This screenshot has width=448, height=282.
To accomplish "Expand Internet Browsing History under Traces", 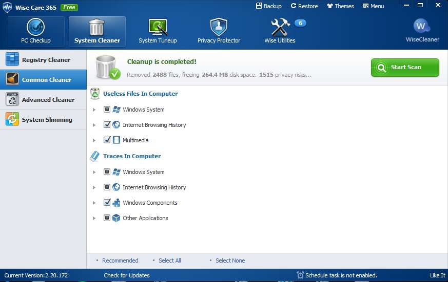I will [x=94, y=187].
